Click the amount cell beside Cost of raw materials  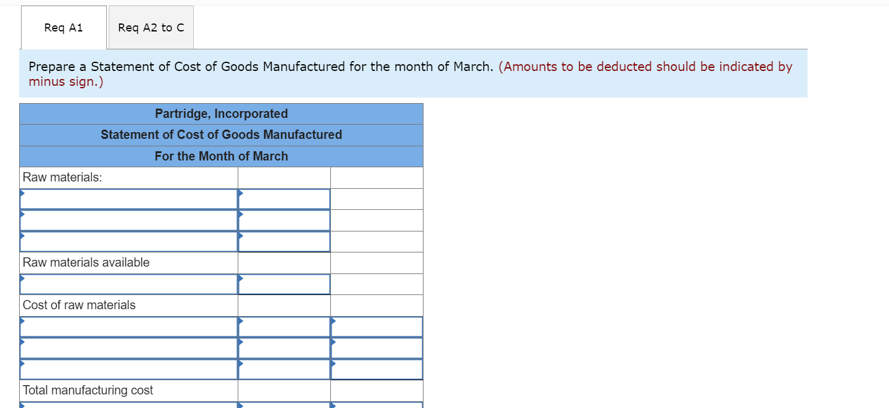(x=284, y=305)
